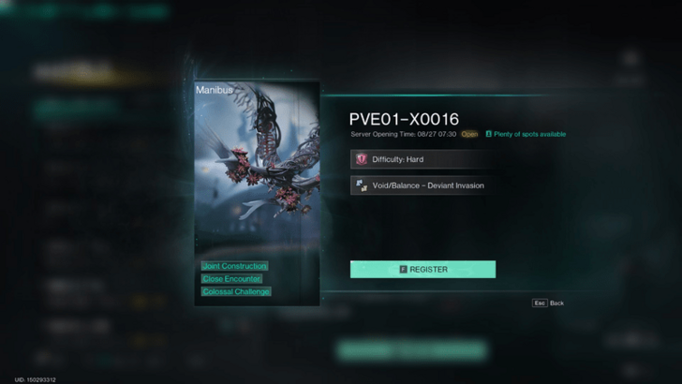Click the Void/Balance scenario icon
Image resolution: width=682 pixels, height=384 pixels.
[x=362, y=185]
